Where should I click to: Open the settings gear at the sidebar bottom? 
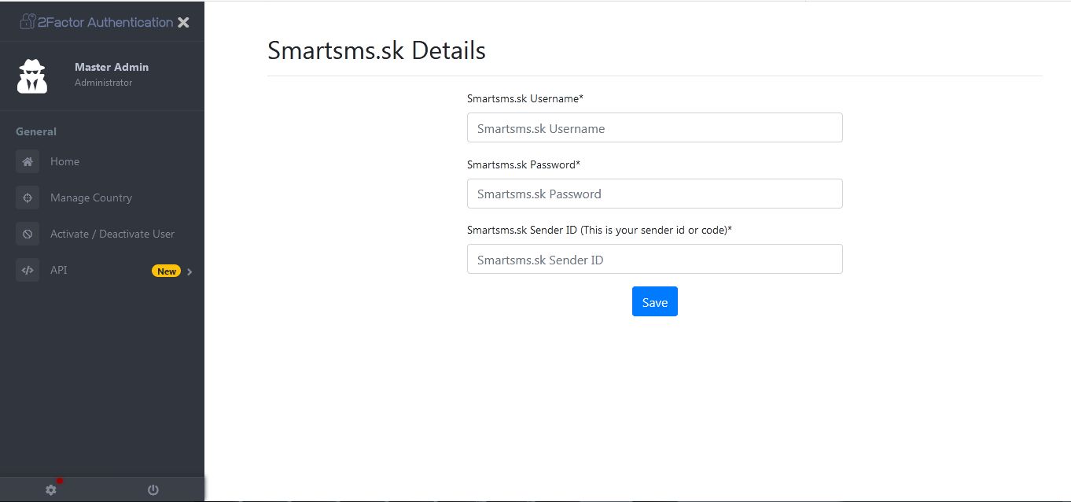(x=50, y=489)
